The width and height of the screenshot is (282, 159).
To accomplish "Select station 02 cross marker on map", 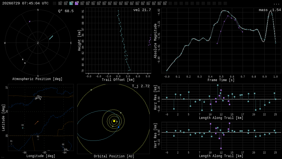I will click(38, 139).
